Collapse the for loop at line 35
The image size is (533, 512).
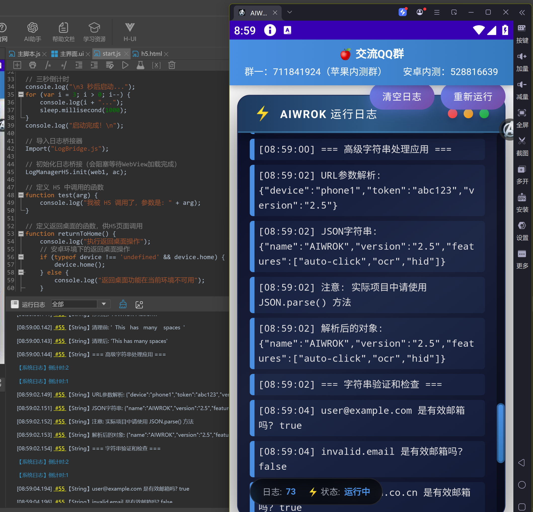(21, 94)
